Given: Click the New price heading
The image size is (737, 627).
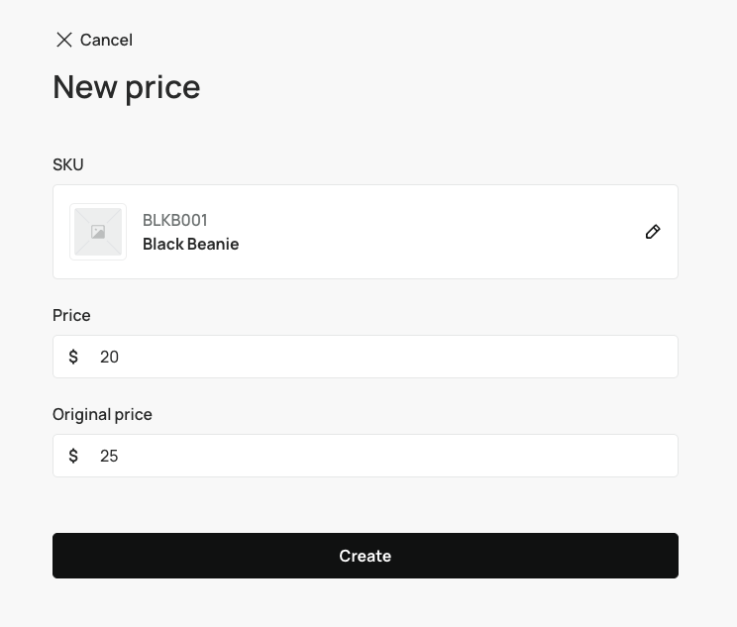Looking at the screenshot, I should (127, 87).
